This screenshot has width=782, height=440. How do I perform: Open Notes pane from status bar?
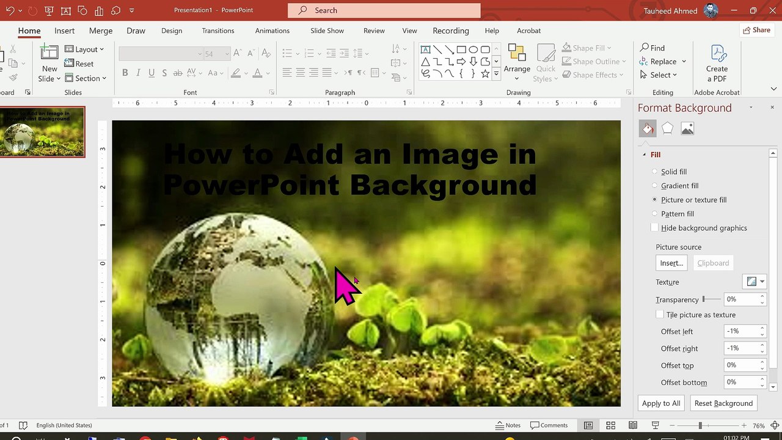[508, 425]
